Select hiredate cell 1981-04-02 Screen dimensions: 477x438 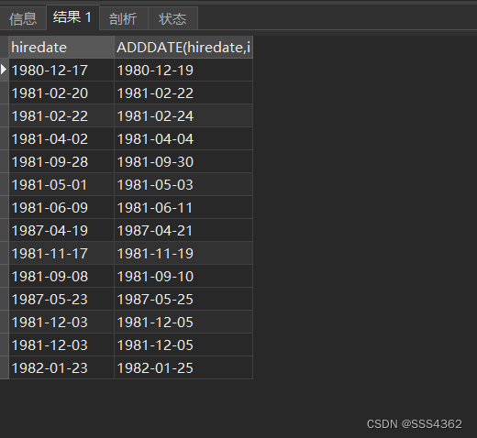[x=61, y=138]
